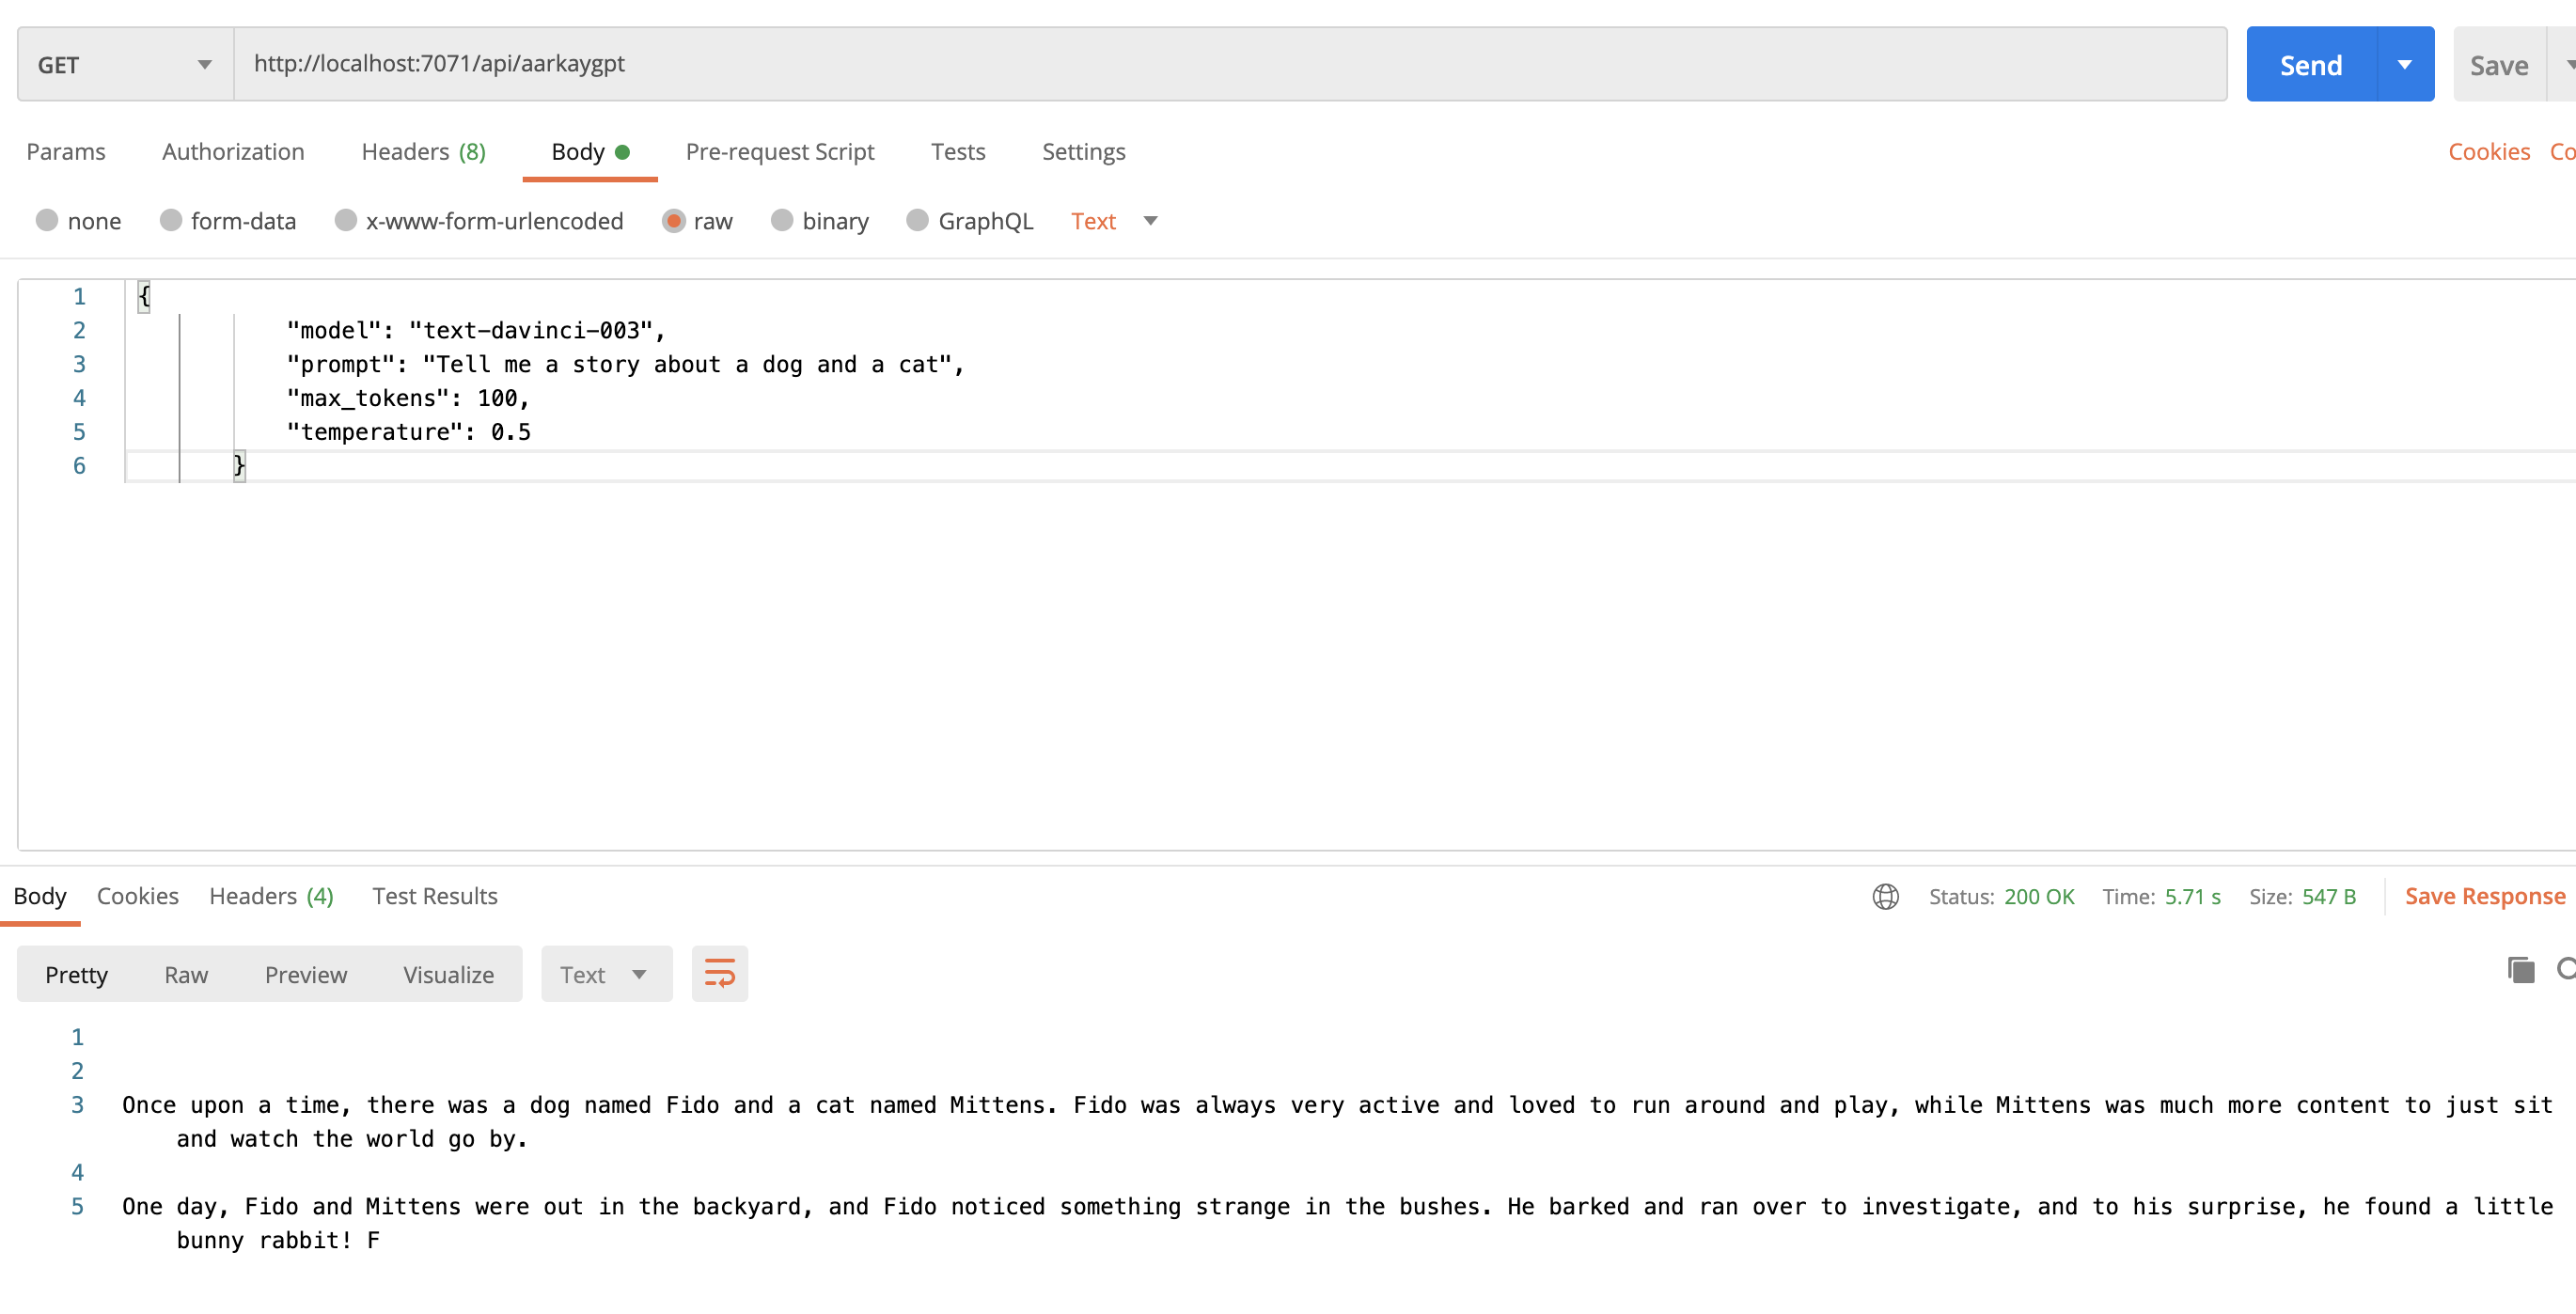
Task: Switch response view to Raw
Action: [186, 974]
